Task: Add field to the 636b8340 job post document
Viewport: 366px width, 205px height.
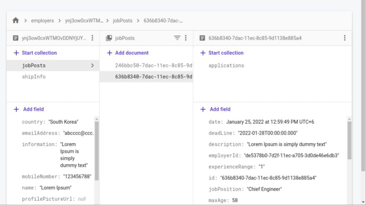Action: coord(215,109)
